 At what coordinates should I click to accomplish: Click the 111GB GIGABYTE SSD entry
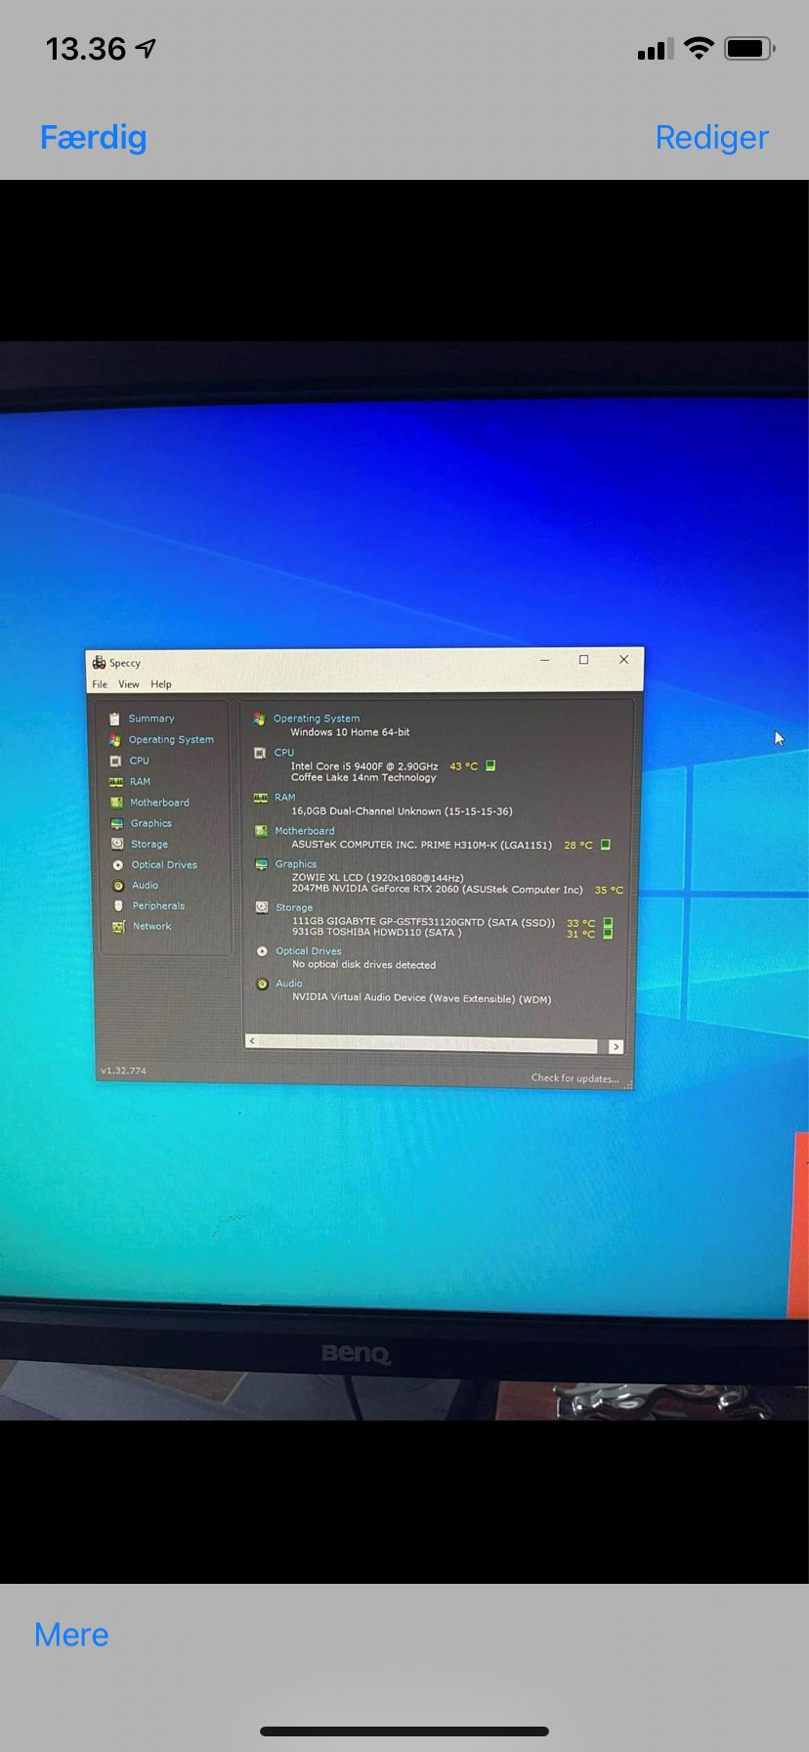pos(423,922)
